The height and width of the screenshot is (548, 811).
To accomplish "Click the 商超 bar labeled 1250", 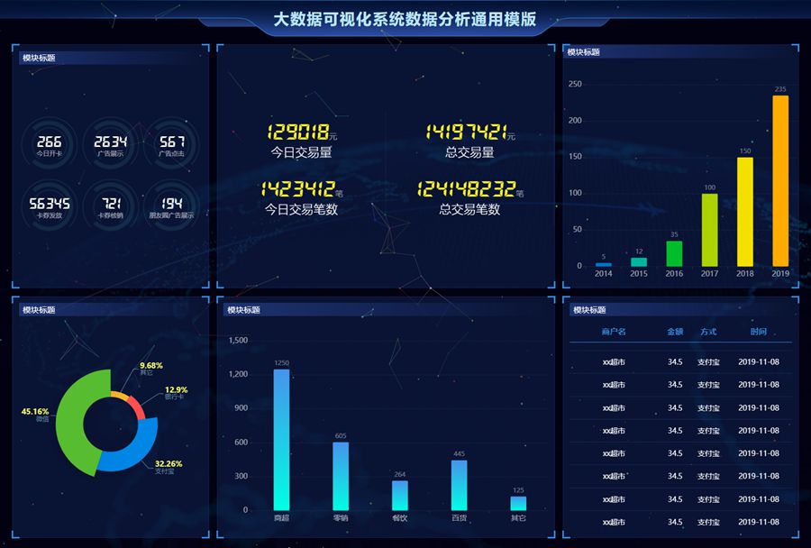I will 281,439.
